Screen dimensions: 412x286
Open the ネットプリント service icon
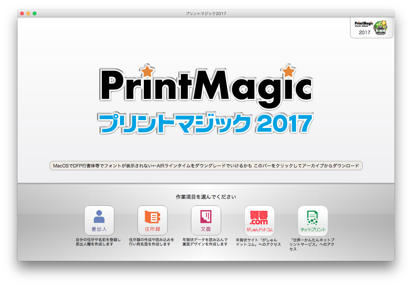(x=313, y=220)
